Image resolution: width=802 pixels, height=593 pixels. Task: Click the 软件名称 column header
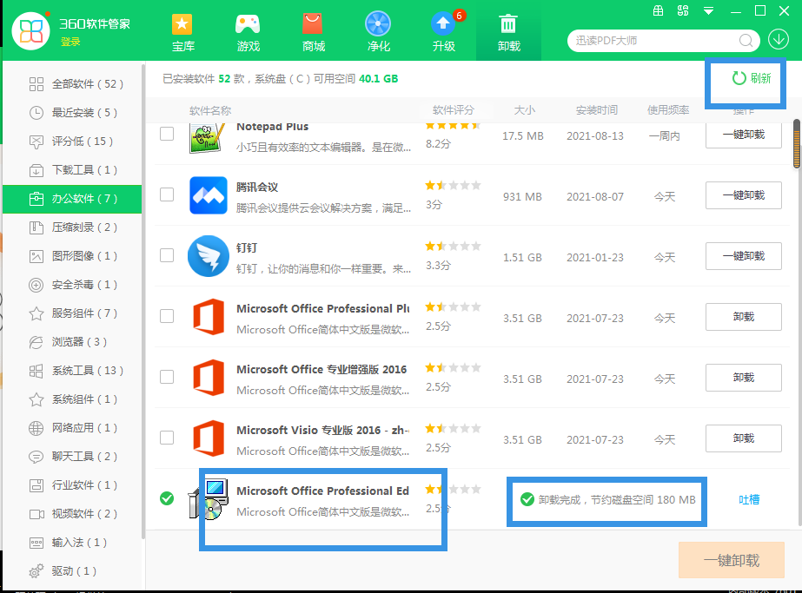[210, 110]
